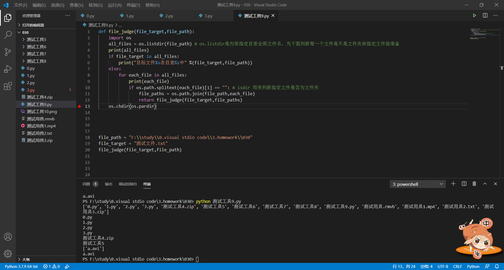Change indentation via 空格: 4
The height and width of the screenshot is (270, 504).
426,266
